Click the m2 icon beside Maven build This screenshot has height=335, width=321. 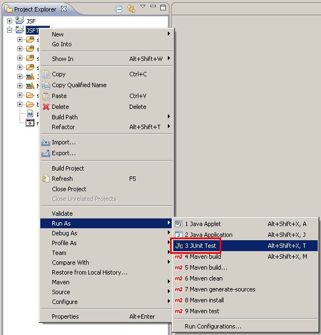(x=179, y=257)
